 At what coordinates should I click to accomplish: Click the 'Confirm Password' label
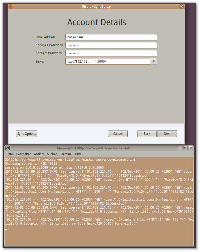point(49,53)
